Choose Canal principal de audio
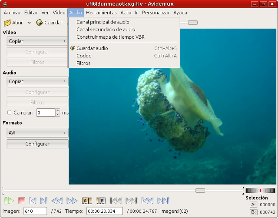 [x=103, y=22]
